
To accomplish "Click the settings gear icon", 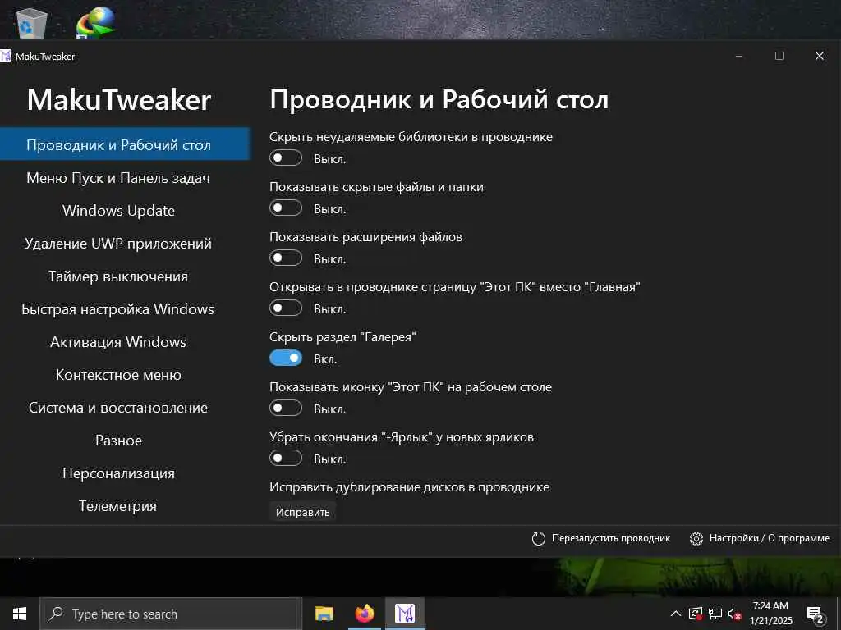I will [x=696, y=539].
